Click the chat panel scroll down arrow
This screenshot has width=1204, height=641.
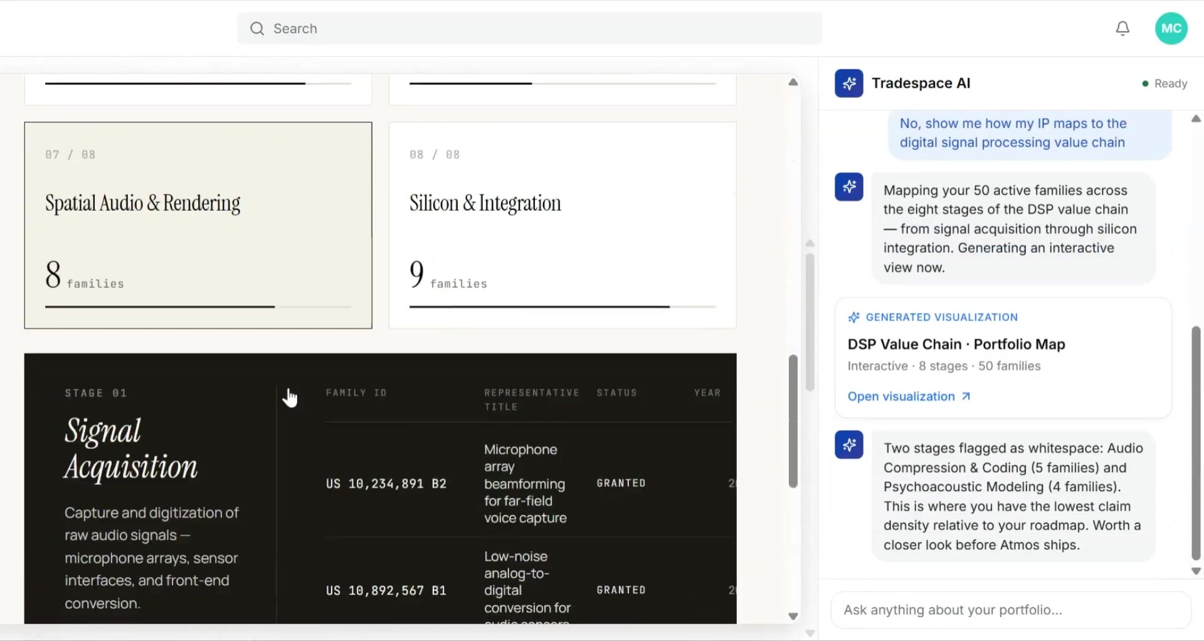(1196, 571)
